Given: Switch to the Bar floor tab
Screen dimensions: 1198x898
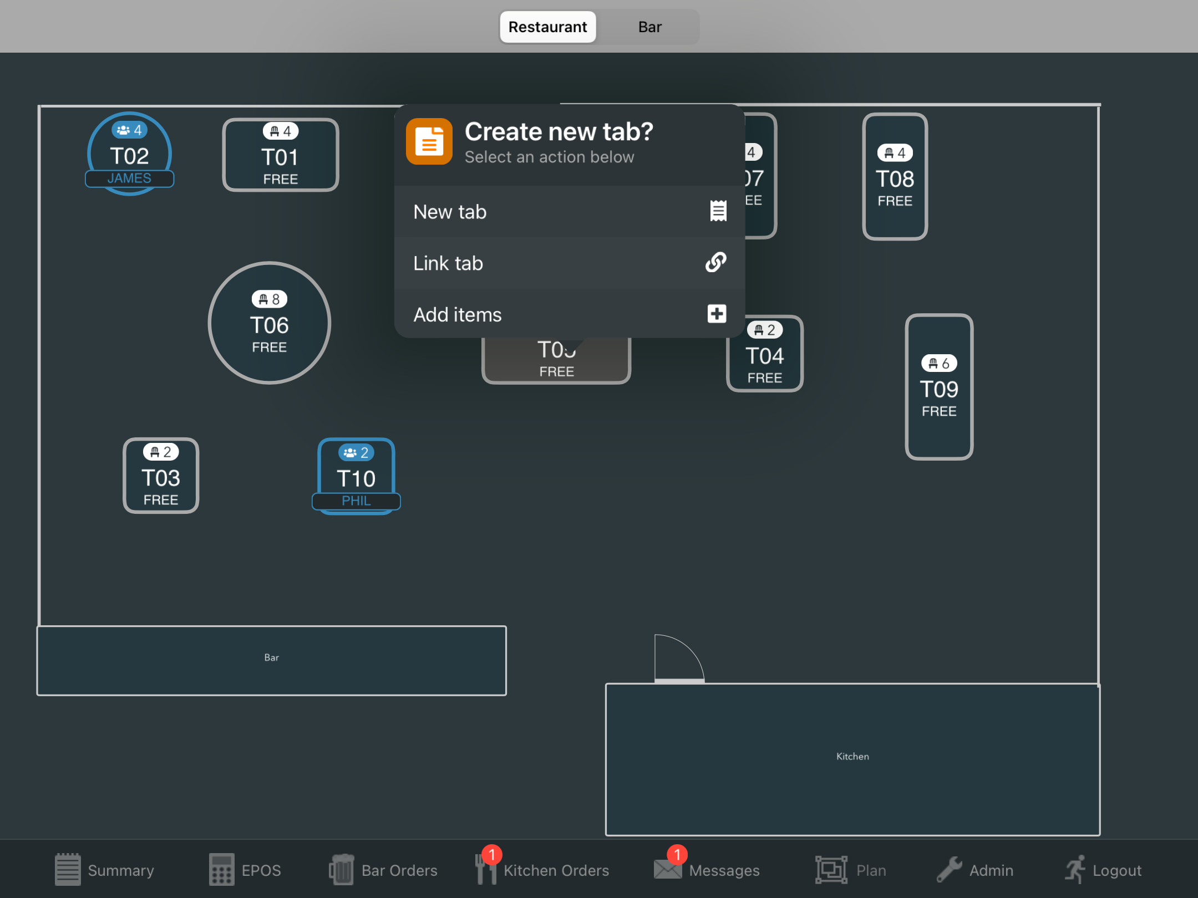Looking at the screenshot, I should tap(649, 27).
